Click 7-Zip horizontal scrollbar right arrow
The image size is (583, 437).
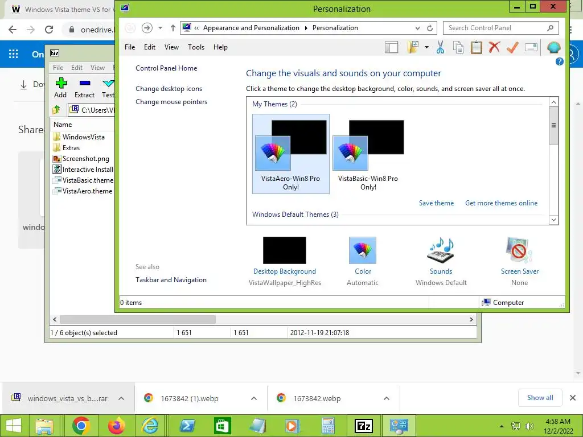click(471, 320)
